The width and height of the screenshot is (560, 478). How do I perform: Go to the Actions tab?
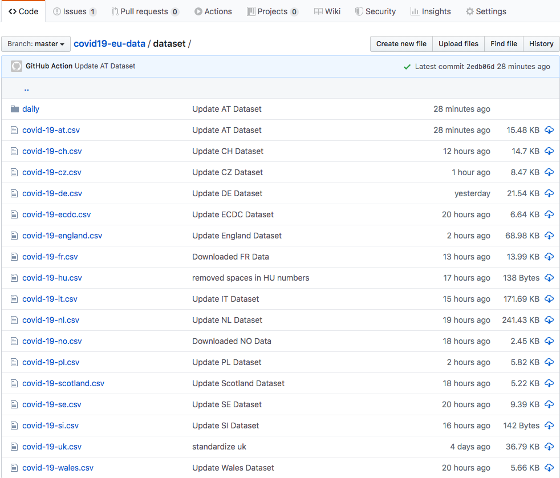tap(213, 11)
